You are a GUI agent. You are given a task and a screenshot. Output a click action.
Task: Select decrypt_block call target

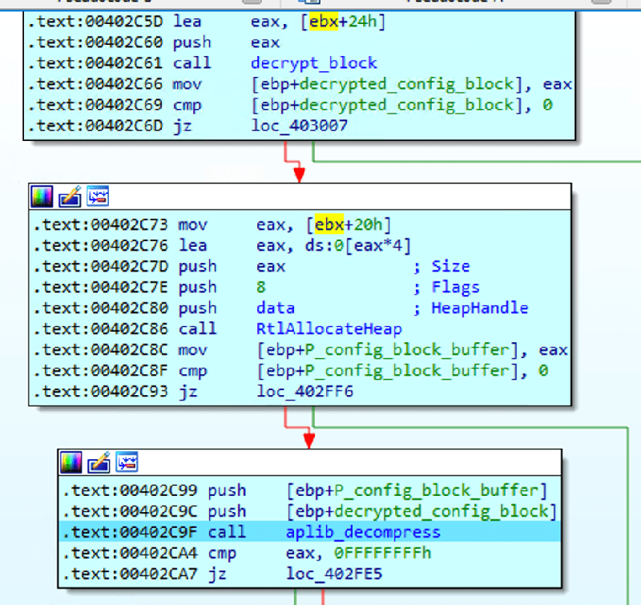[313, 63]
